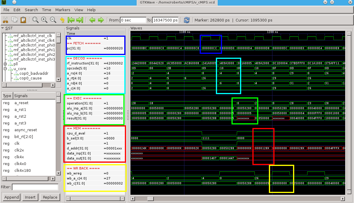Expand the pll node in the SST tree
The image size is (354, 203).
click(5, 64)
